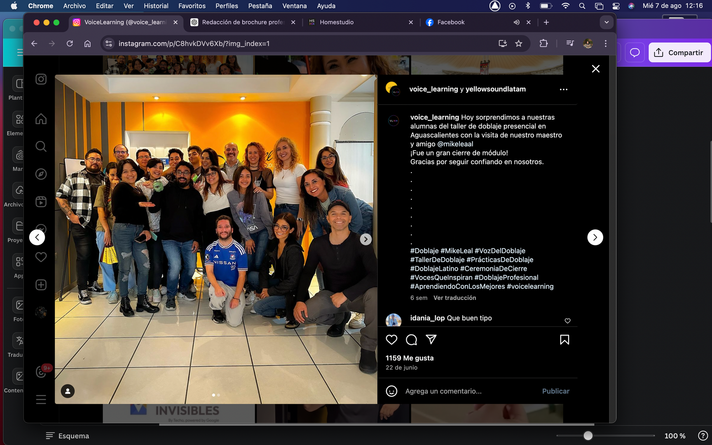Click the Ver traducción link

454,298
